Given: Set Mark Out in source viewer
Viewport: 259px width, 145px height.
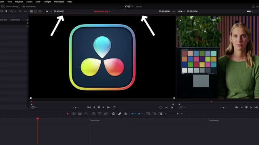Looking at the screenshot, I should pos(172,108).
